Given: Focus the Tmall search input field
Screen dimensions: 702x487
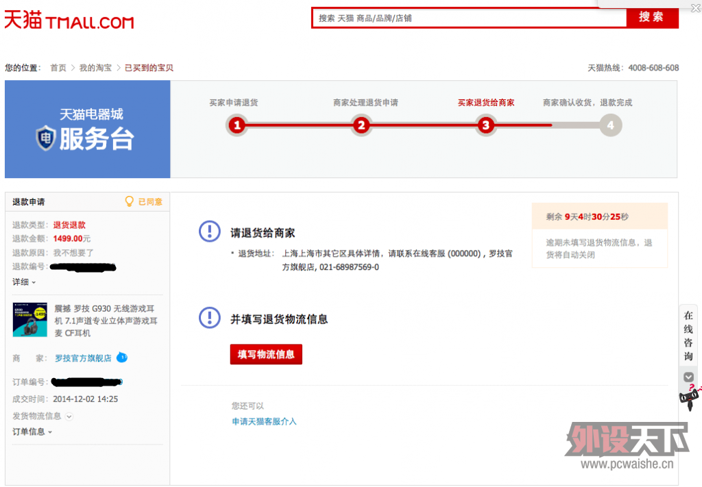Looking at the screenshot, I should coord(469,18).
